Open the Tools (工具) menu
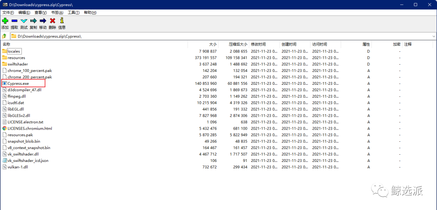Image resolution: width=437 pixels, height=210 pixels. click(x=74, y=13)
